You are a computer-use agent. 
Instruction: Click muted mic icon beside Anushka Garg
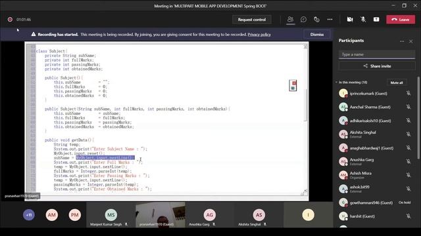click(408, 161)
